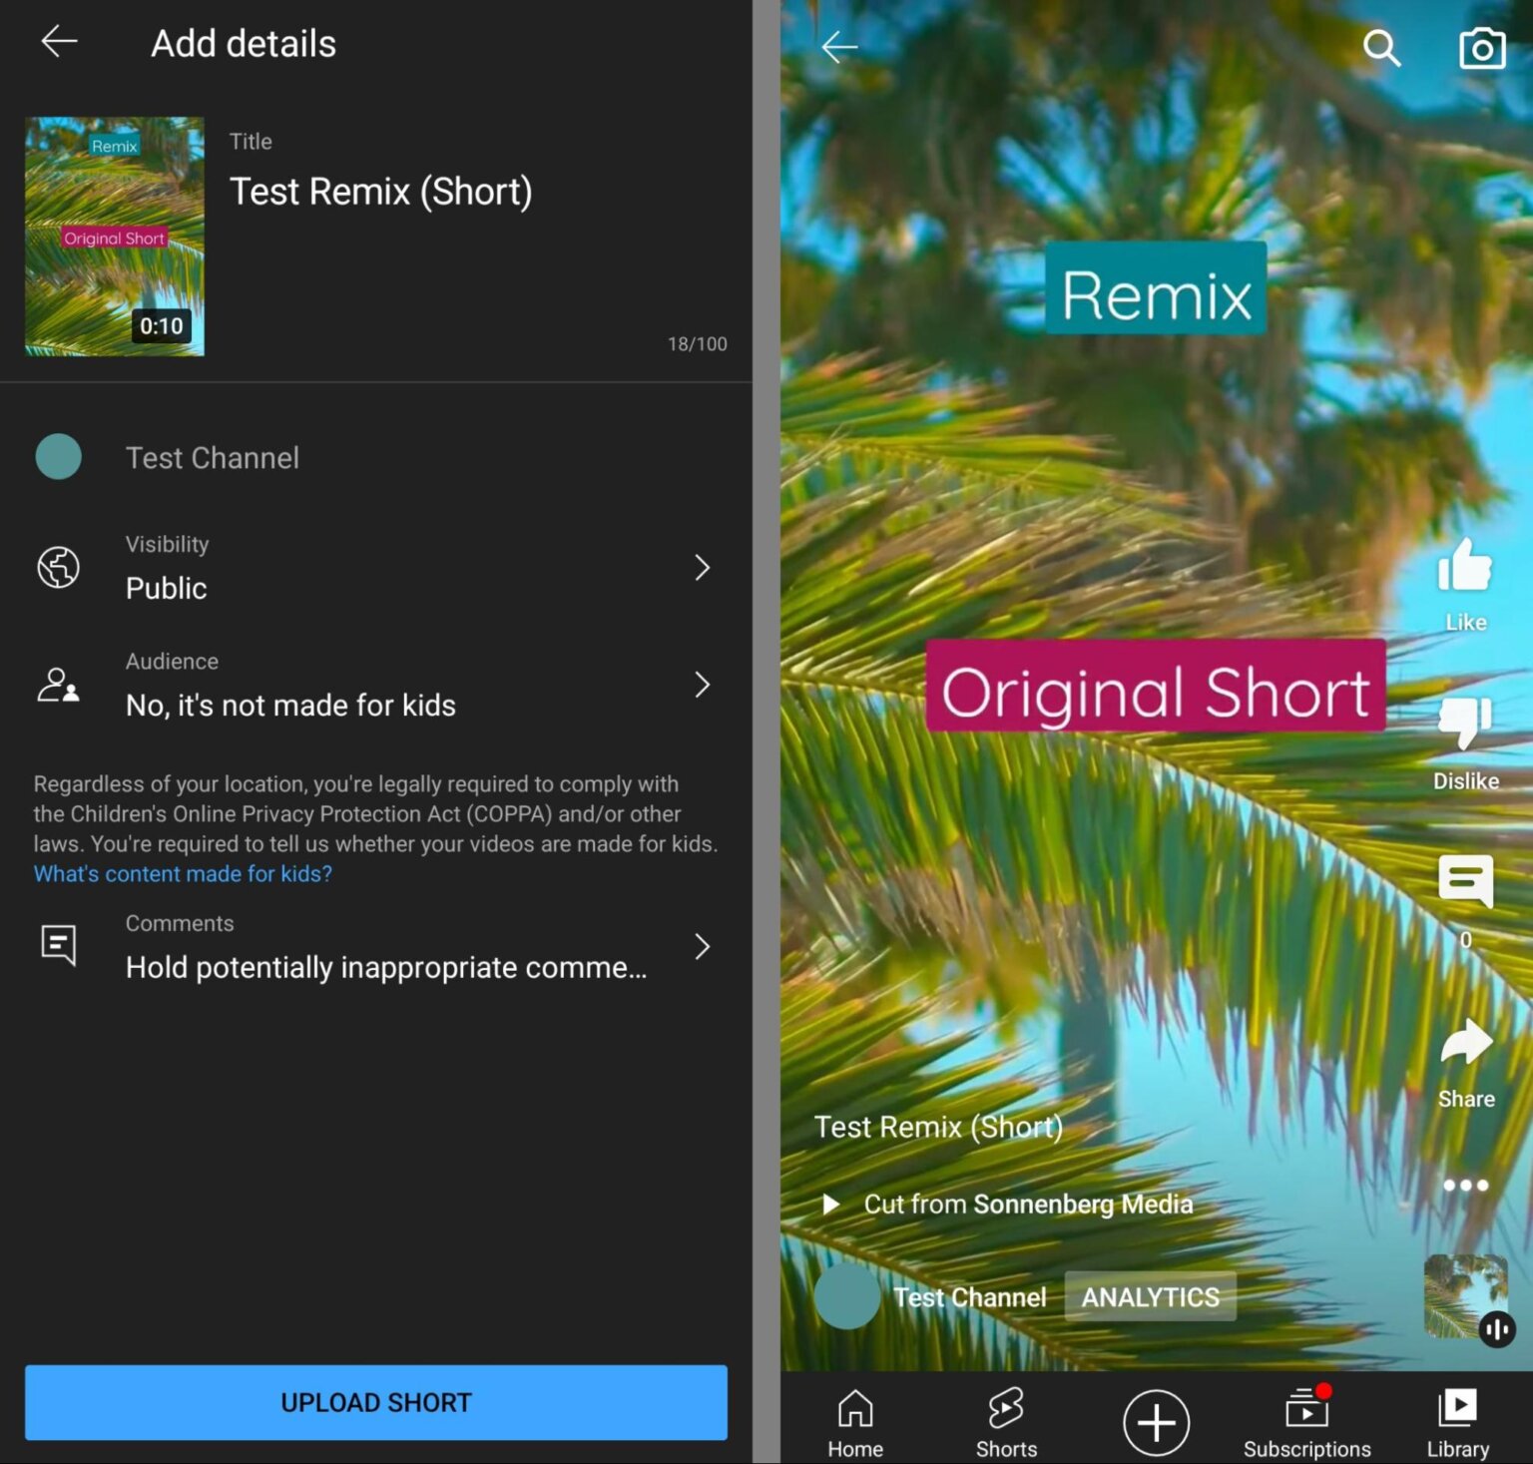Open search from the Shorts player
Viewport: 1533px width, 1464px height.
[1381, 47]
